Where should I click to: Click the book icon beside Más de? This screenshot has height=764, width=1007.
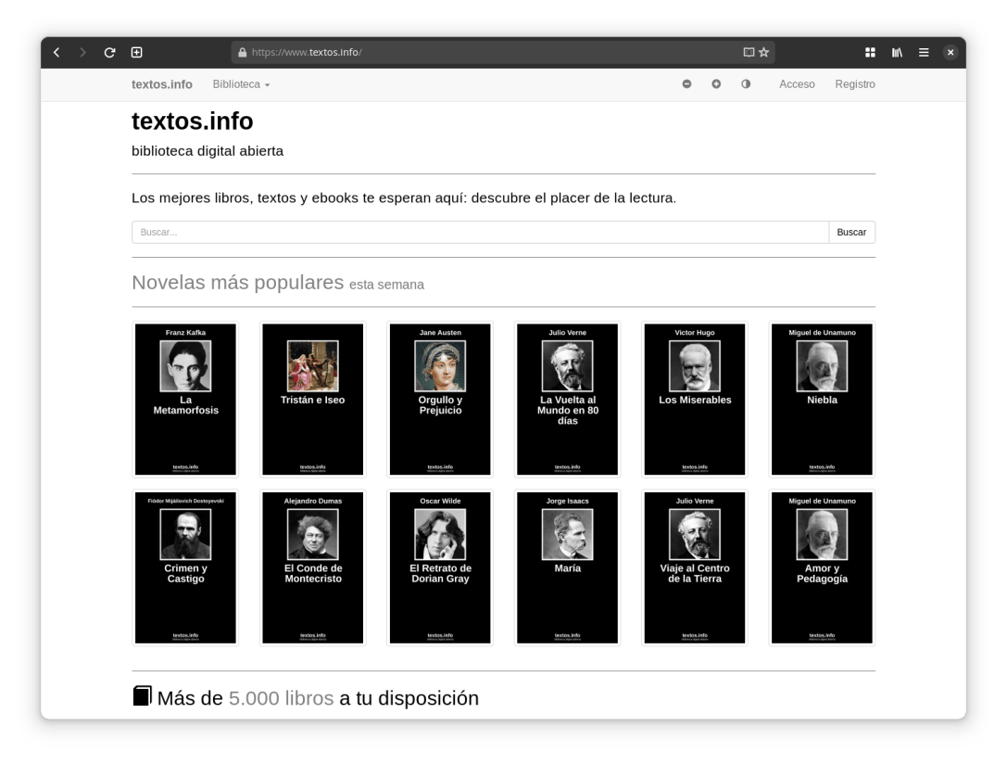pos(142,696)
